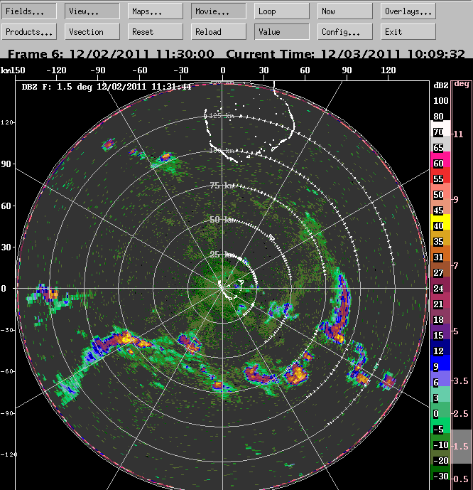Open the Maps... panel
Viewport: 473px width, 490px height.
pyautogui.click(x=156, y=11)
